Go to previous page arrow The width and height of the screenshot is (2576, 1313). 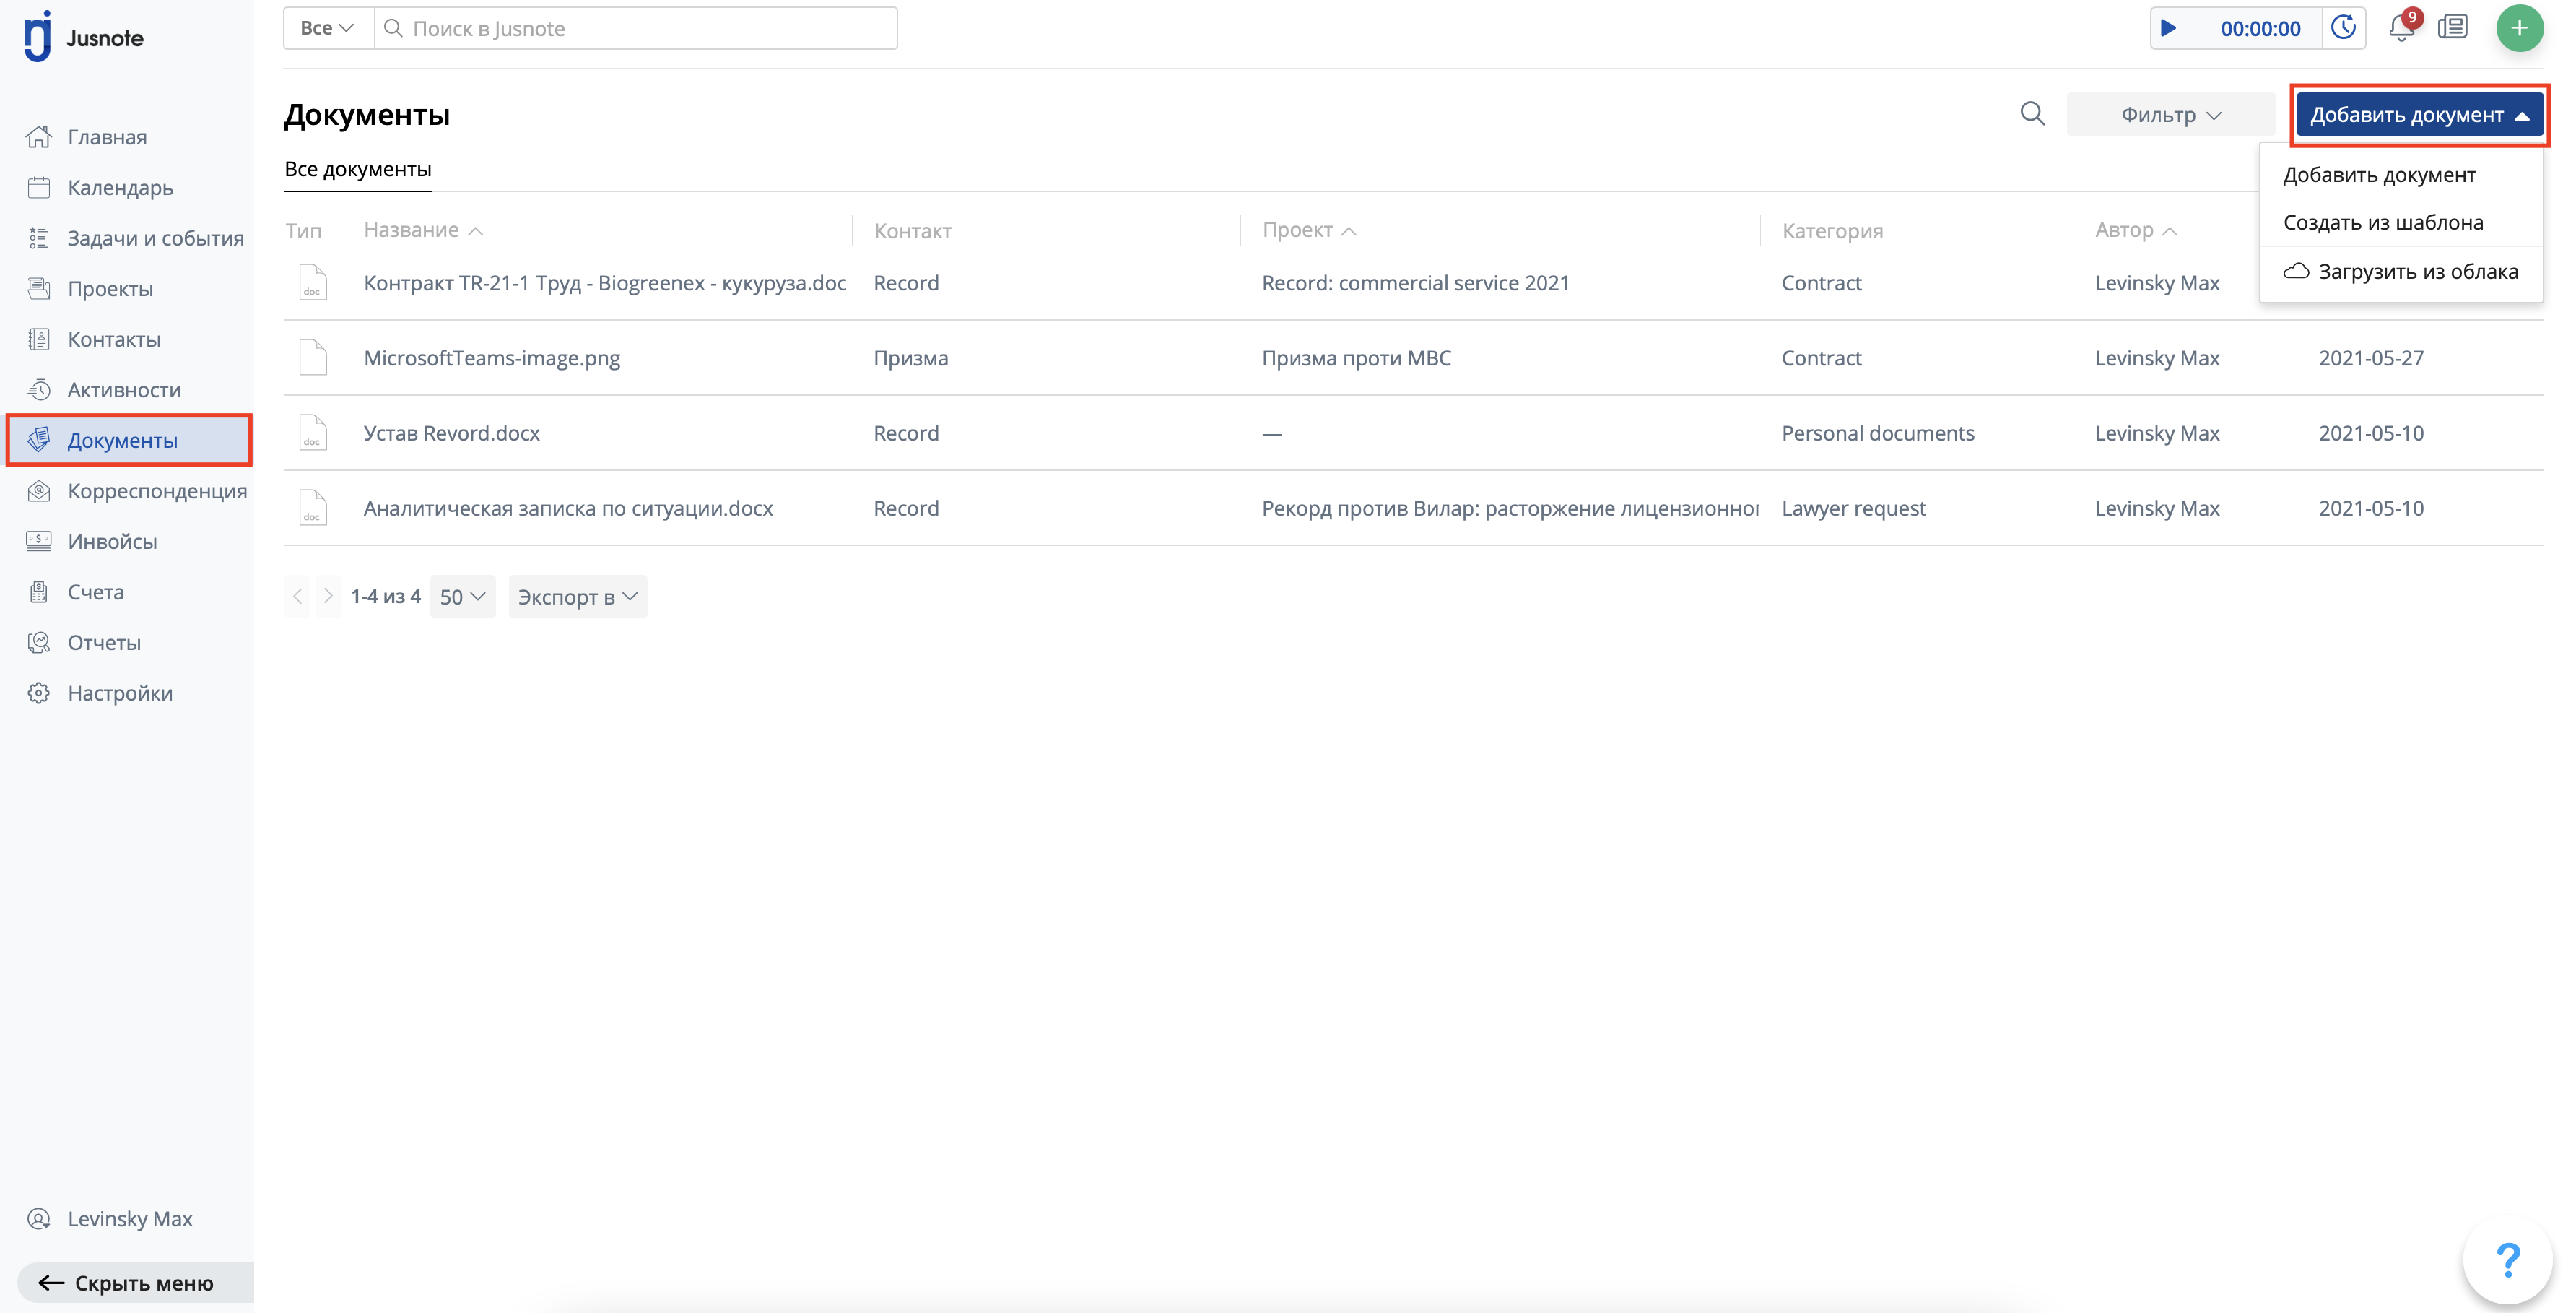(298, 596)
